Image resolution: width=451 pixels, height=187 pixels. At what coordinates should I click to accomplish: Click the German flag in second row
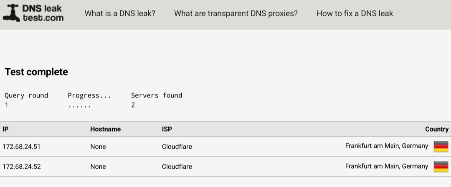tap(441, 166)
